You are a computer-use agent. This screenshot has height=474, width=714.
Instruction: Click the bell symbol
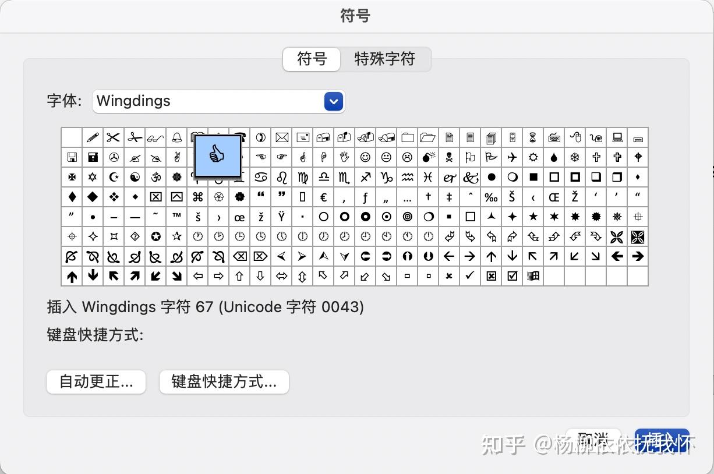coord(176,137)
